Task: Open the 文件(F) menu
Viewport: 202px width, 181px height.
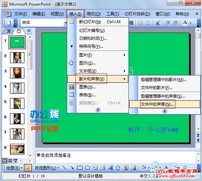Action: 21,14
